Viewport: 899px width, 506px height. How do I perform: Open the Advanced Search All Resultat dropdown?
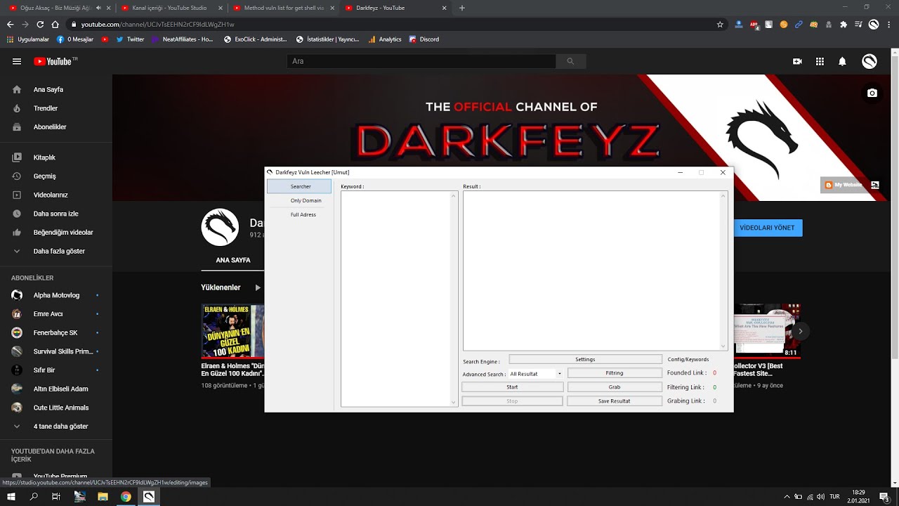tap(535, 374)
